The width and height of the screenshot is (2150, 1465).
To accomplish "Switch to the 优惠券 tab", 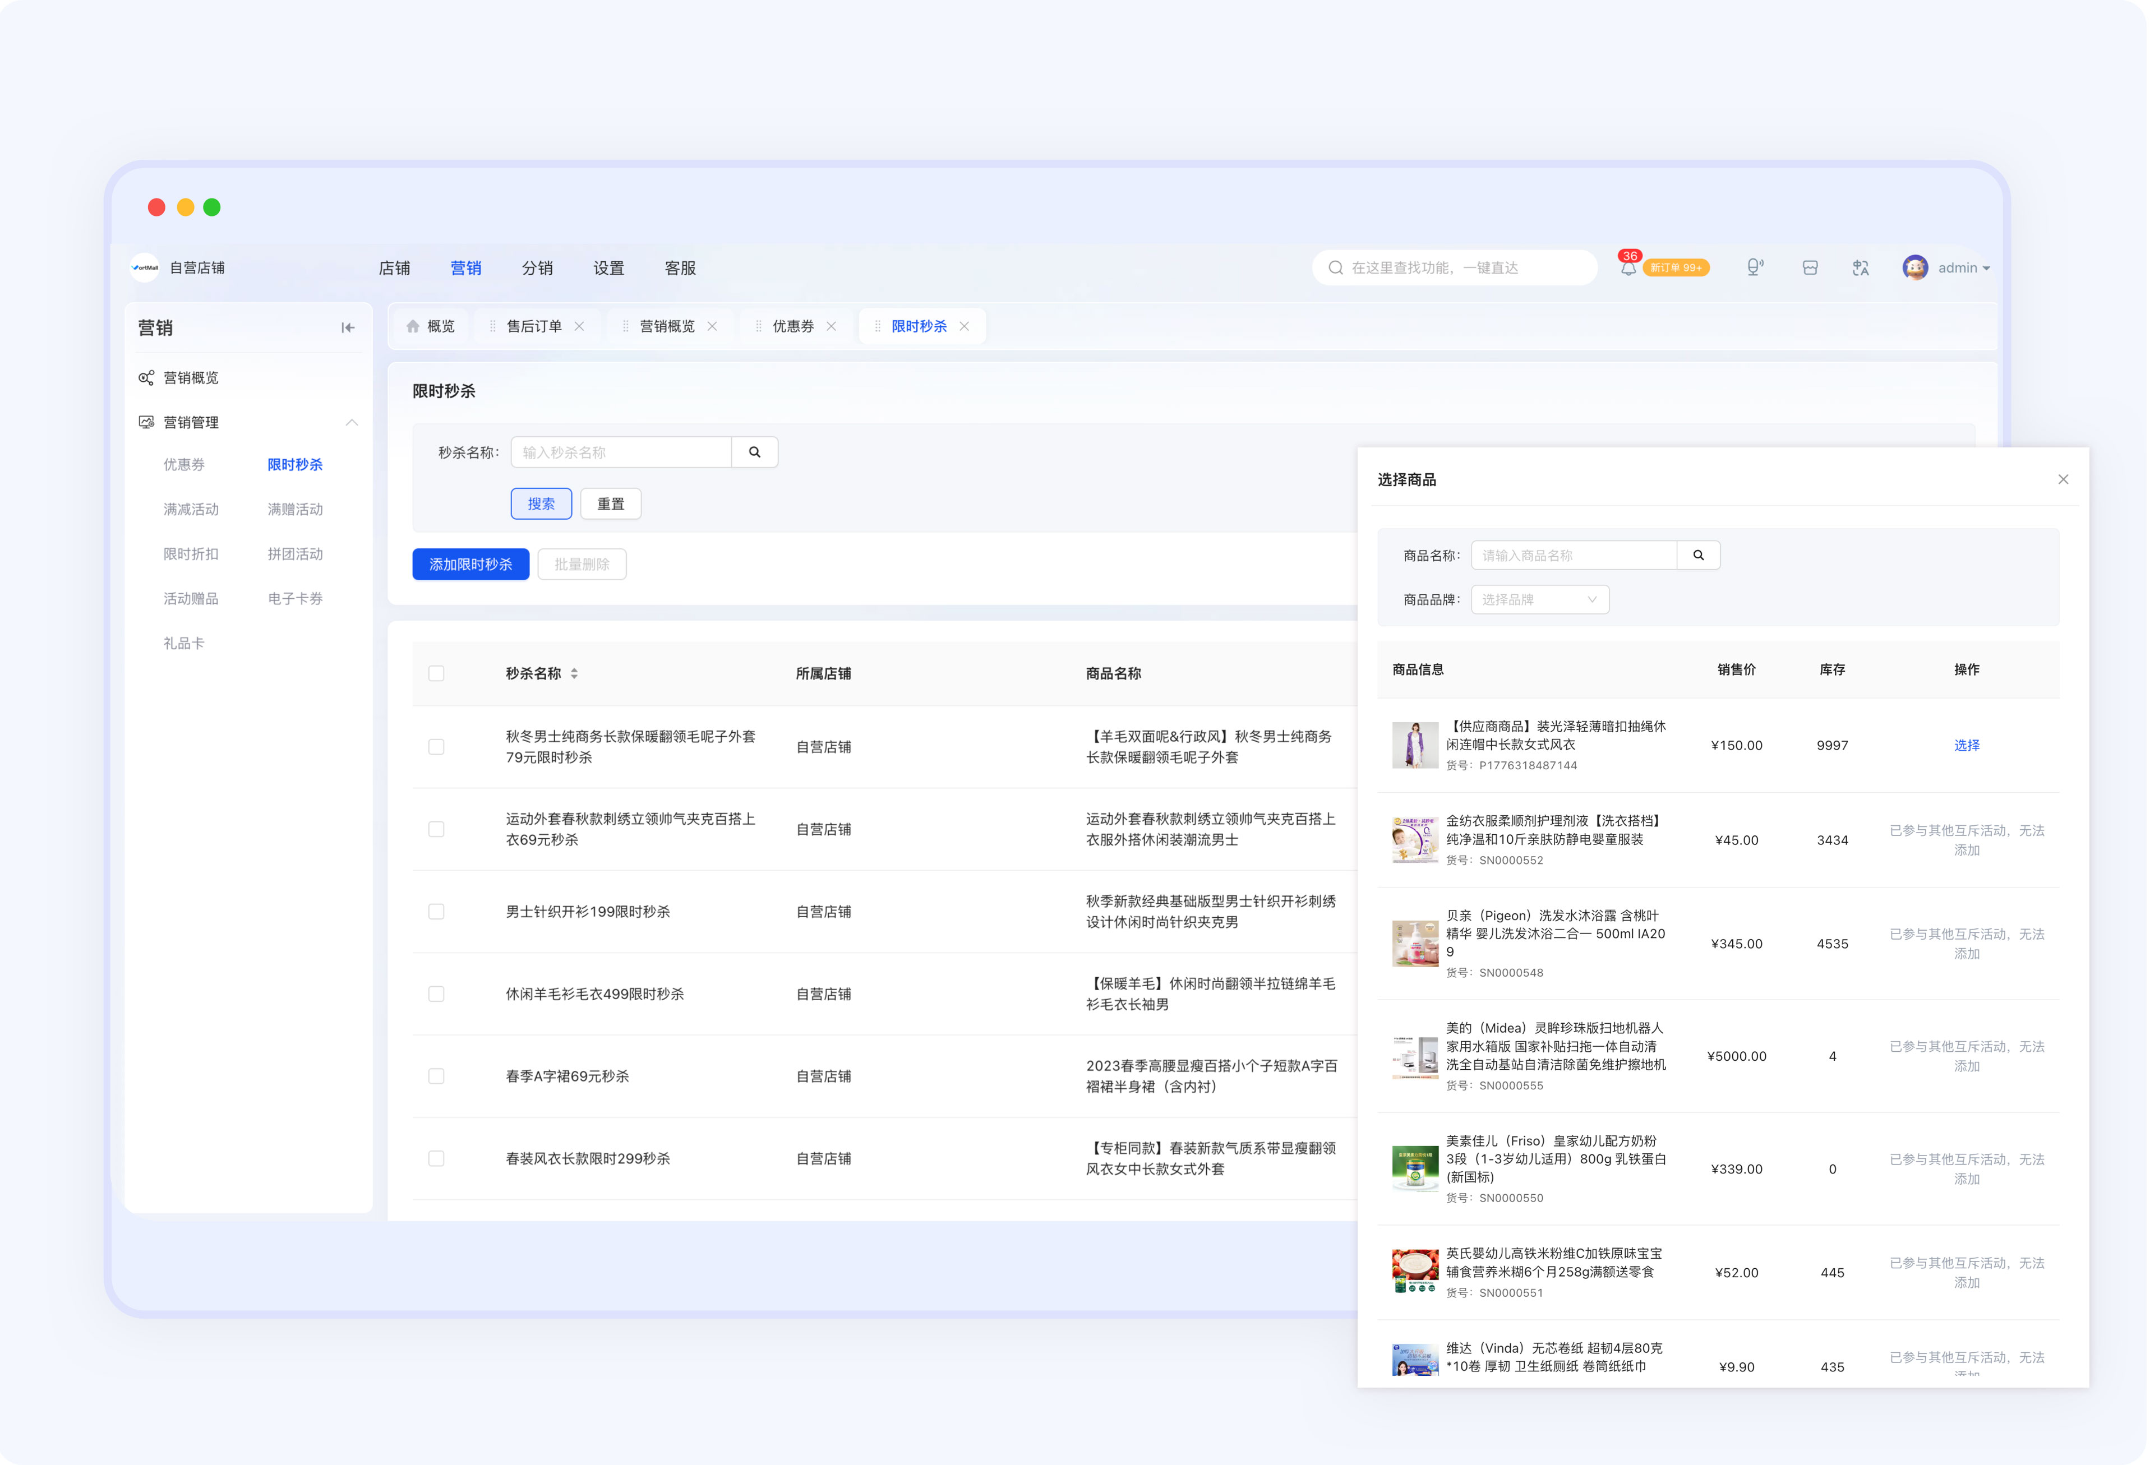I will point(793,326).
